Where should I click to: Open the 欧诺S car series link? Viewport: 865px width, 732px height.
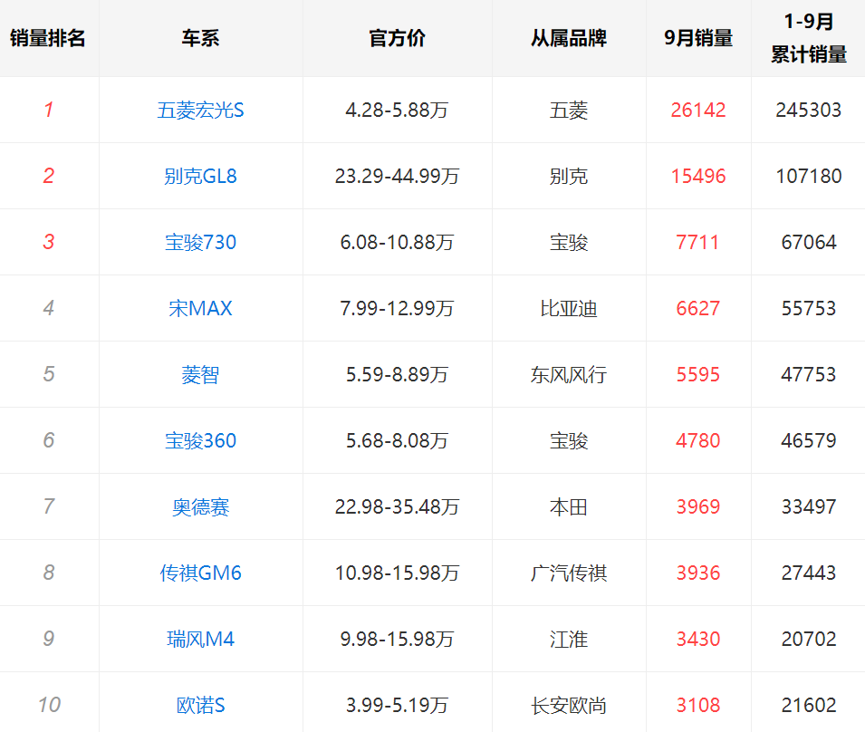[x=200, y=706]
